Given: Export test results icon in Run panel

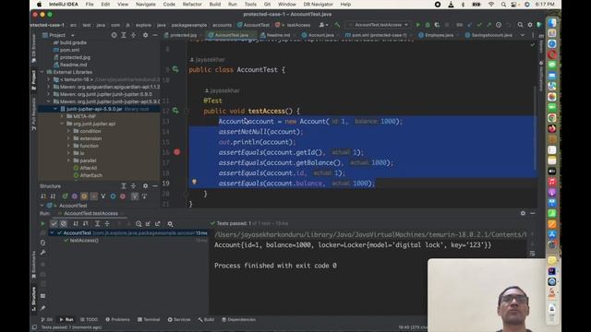Looking at the screenshot, I should coord(158,223).
